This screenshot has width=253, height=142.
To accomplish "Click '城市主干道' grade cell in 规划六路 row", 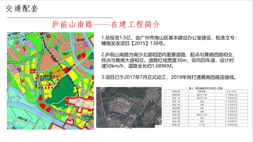I will [x=202, y=115].
